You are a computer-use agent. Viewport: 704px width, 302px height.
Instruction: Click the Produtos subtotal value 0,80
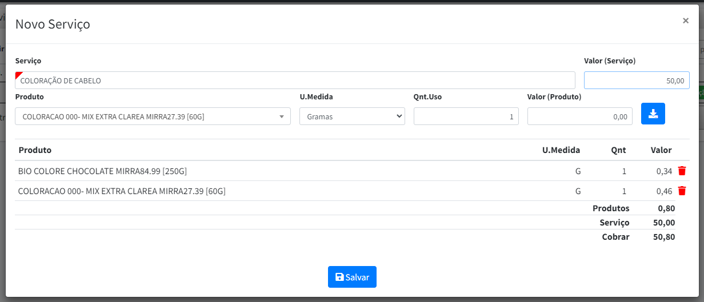[666, 208]
